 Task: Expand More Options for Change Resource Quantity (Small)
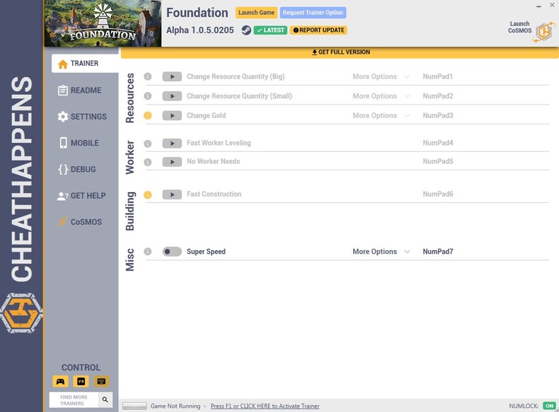(x=381, y=96)
